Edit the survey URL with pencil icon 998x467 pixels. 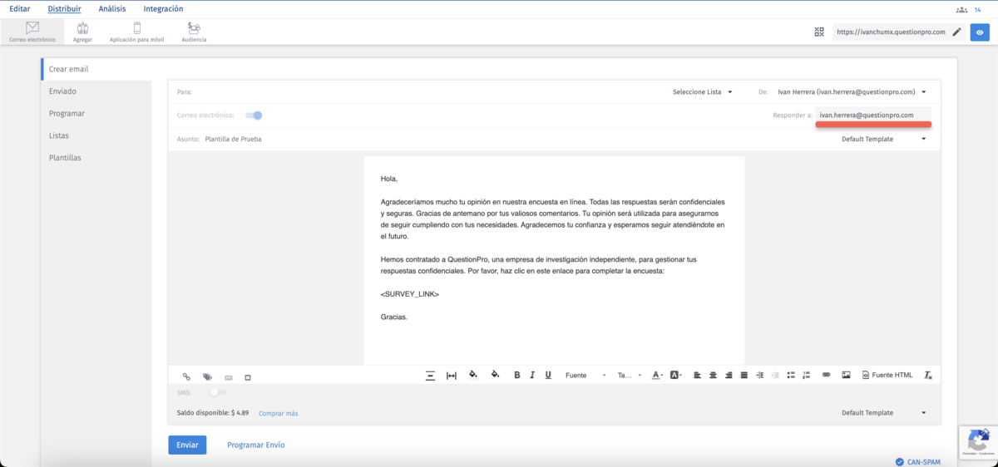956,32
